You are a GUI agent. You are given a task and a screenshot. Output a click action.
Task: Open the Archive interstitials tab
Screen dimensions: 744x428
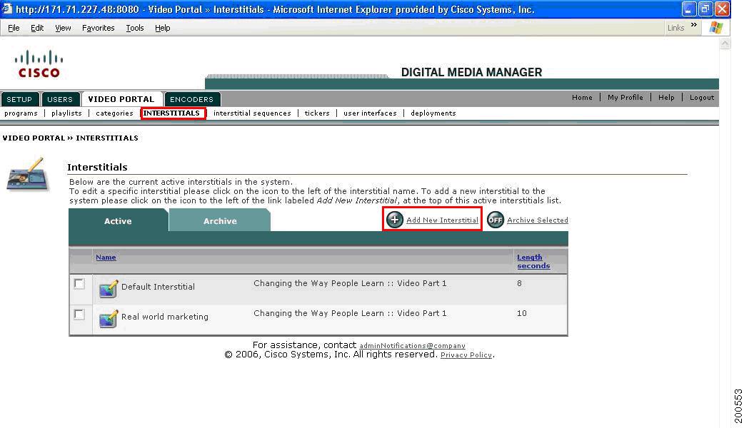(x=220, y=221)
